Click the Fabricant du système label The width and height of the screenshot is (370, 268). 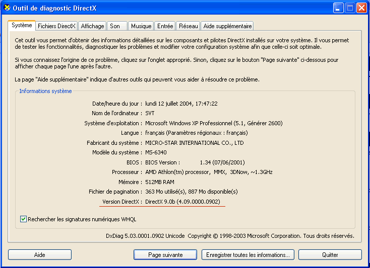click(114, 143)
